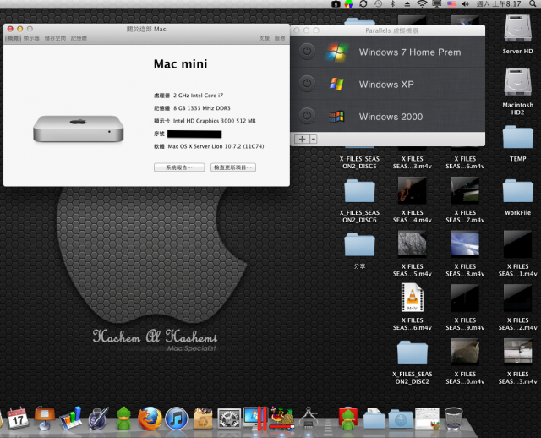The width and height of the screenshot is (541, 438).
Task: Open System Profiler calipers icon in the Dock
Action: pos(308,418)
